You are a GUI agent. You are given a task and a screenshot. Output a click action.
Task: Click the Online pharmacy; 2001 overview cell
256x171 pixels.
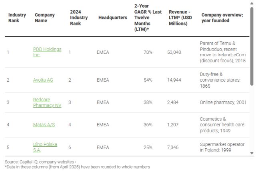[222, 102]
